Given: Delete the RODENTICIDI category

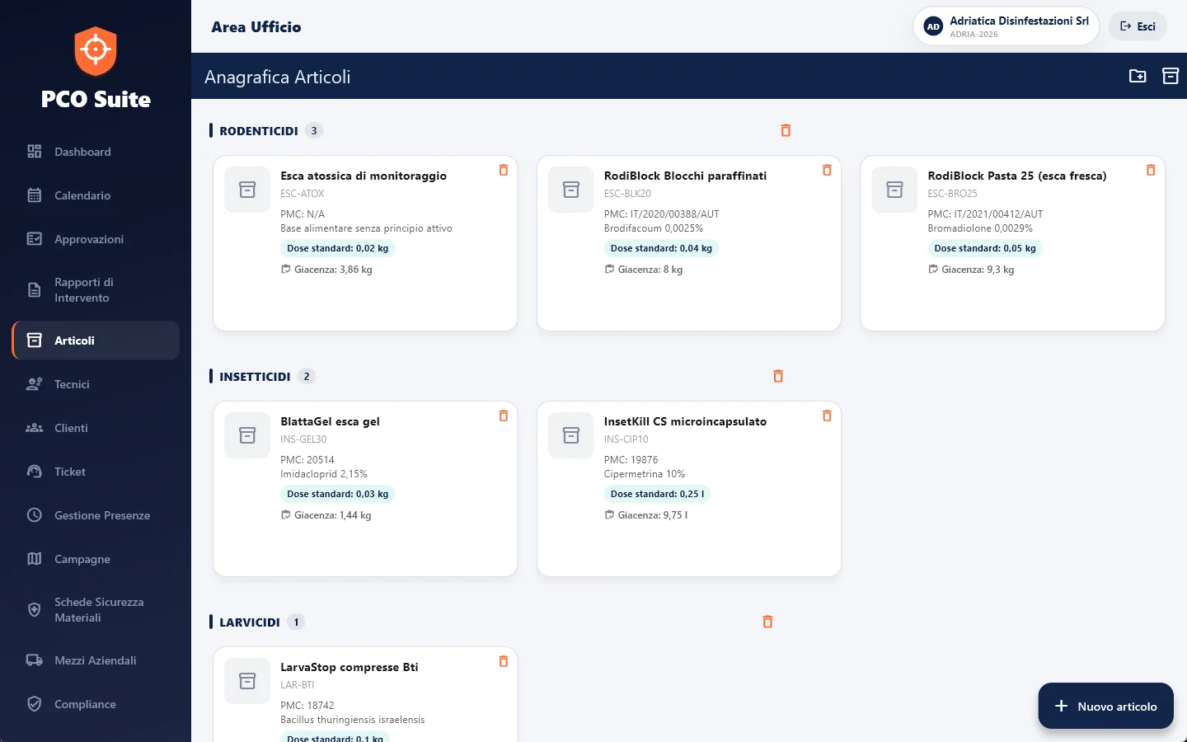Looking at the screenshot, I should [786, 130].
